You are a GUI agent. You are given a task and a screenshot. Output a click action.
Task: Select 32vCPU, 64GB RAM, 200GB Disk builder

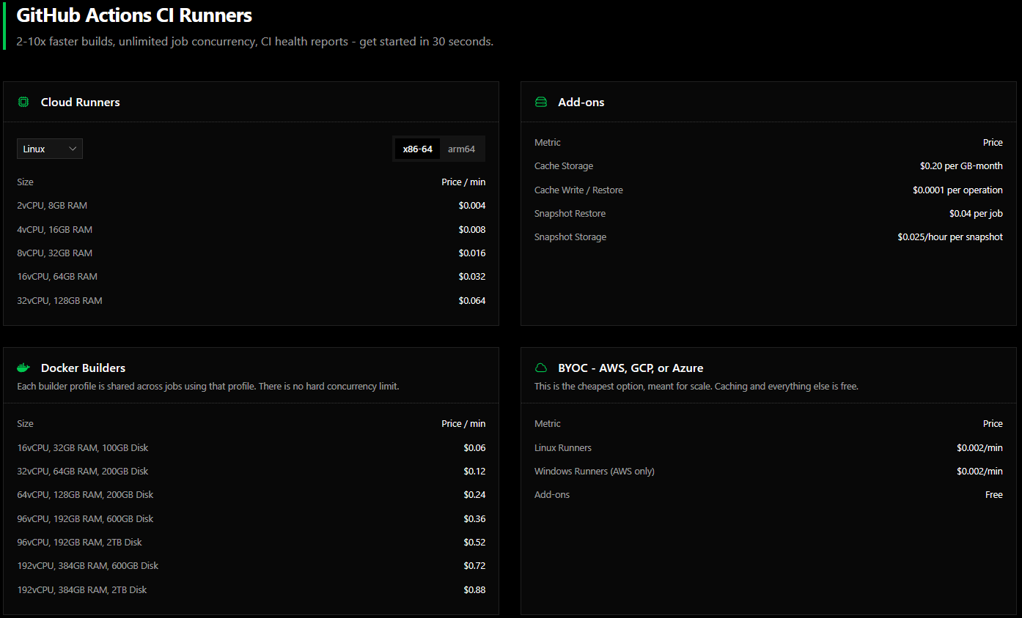[251, 471]
